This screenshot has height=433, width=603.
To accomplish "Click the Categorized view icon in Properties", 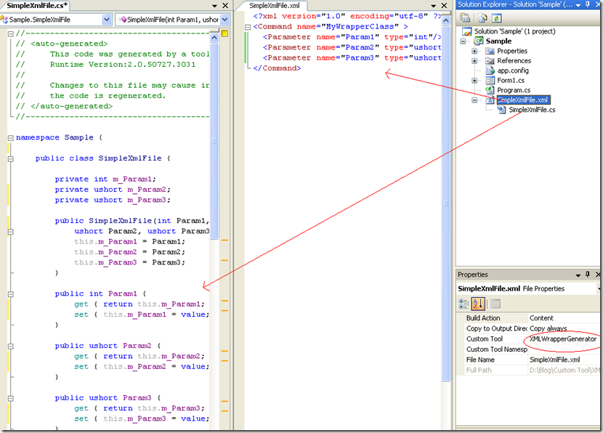I will [x=464, y=304].
